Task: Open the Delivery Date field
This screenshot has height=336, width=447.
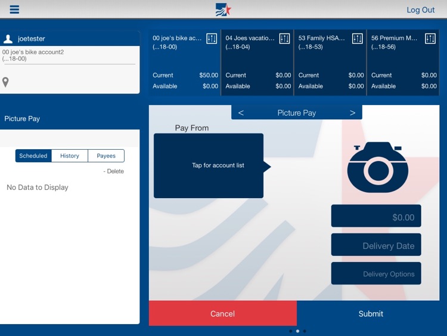Action: point(376,245)
